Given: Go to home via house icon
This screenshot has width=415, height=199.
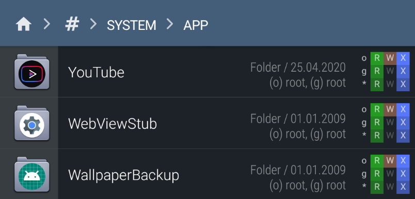Looking at the screenshot, I should pos(24,25).
